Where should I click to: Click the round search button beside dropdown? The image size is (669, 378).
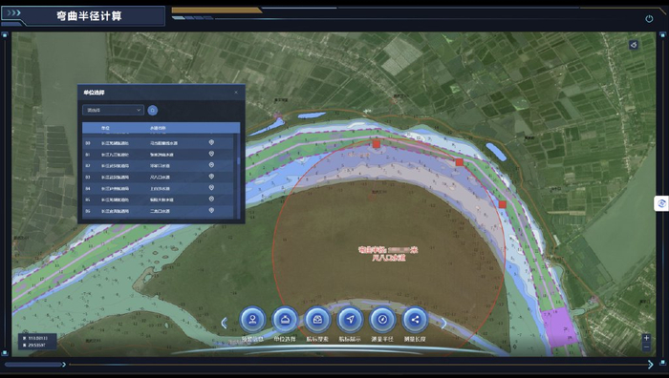pyautogui.click(x=152, y=111)
